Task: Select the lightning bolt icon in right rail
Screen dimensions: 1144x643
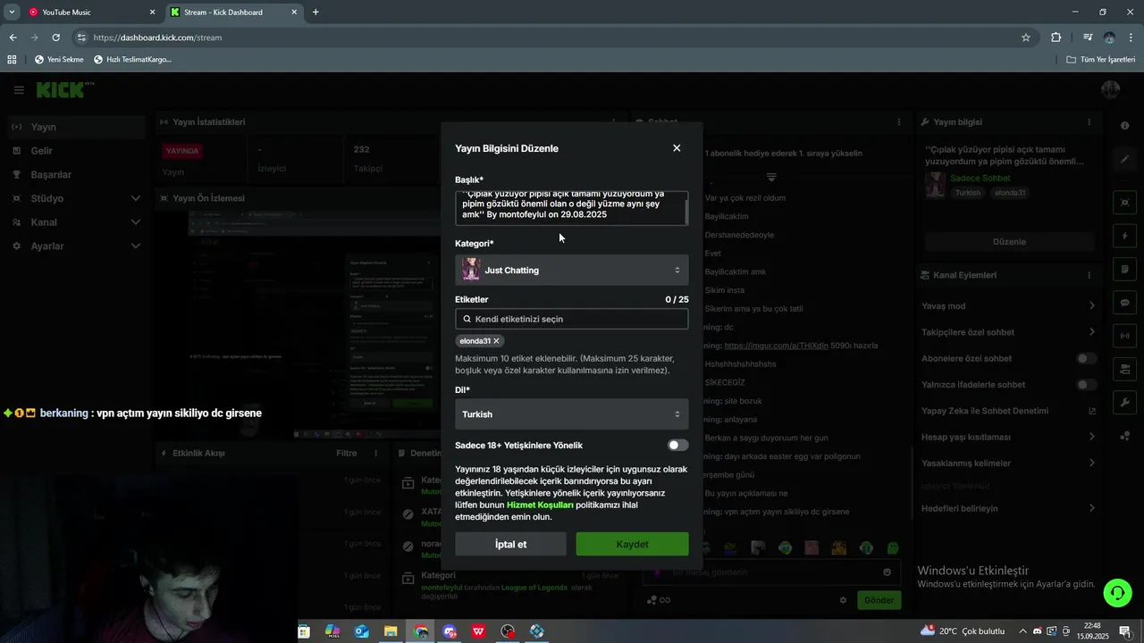Action: (1125, 237)
